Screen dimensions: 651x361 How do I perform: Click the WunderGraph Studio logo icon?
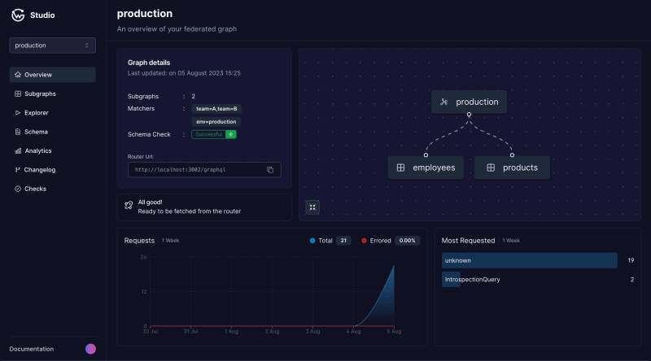pos(18,15)
